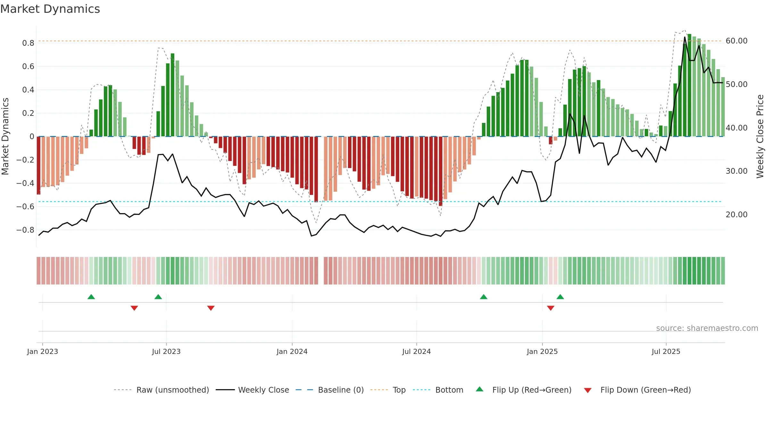The image size is (769, 432).
Task: Click the Jan 2023 x-axis label
Action: pos(43,351)
